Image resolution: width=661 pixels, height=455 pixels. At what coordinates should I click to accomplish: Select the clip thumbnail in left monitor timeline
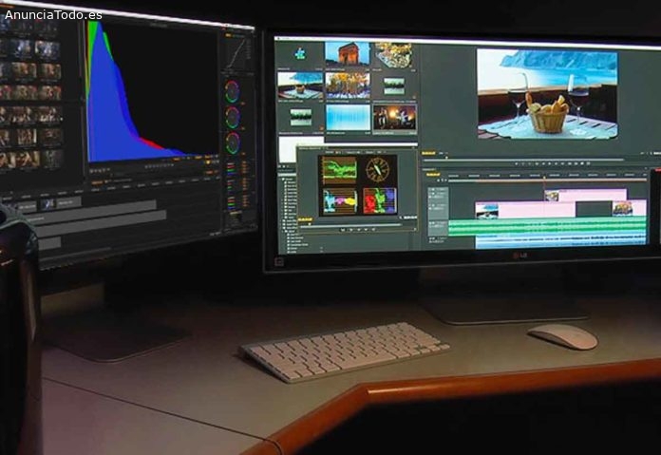click(x=47, y=204)
